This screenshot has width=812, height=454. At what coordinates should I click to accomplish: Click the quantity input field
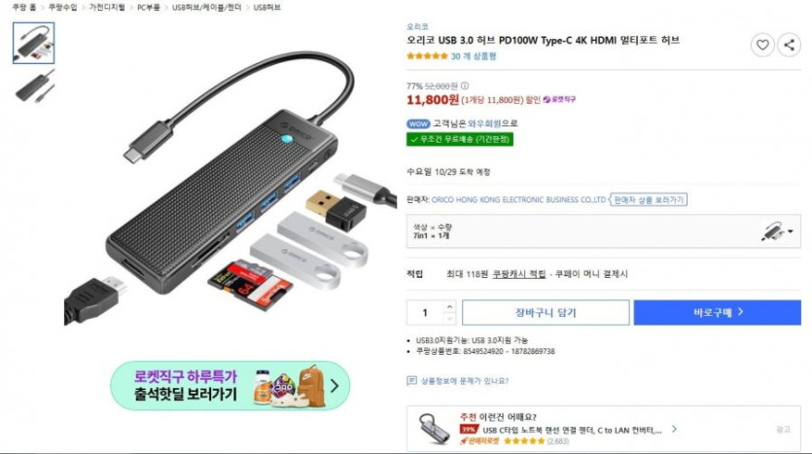click(x=425, y=313)
